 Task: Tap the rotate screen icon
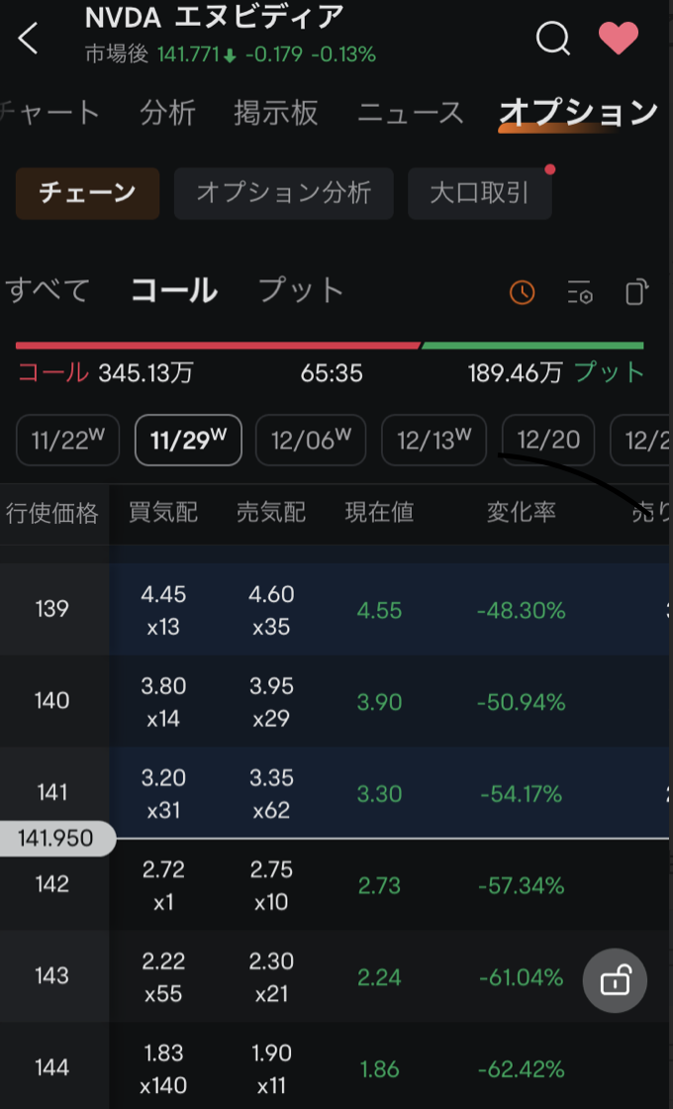[x=637, y=292]
